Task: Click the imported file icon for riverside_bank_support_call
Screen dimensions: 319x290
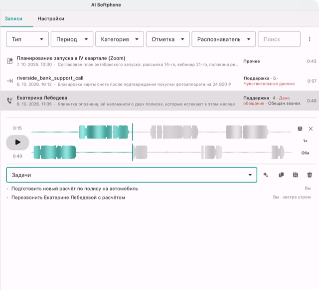Action: coord(9,81)
